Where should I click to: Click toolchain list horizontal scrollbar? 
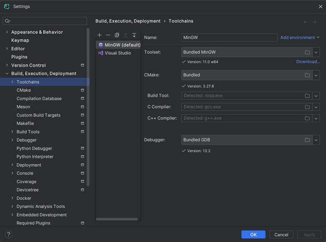coord(117,219)
